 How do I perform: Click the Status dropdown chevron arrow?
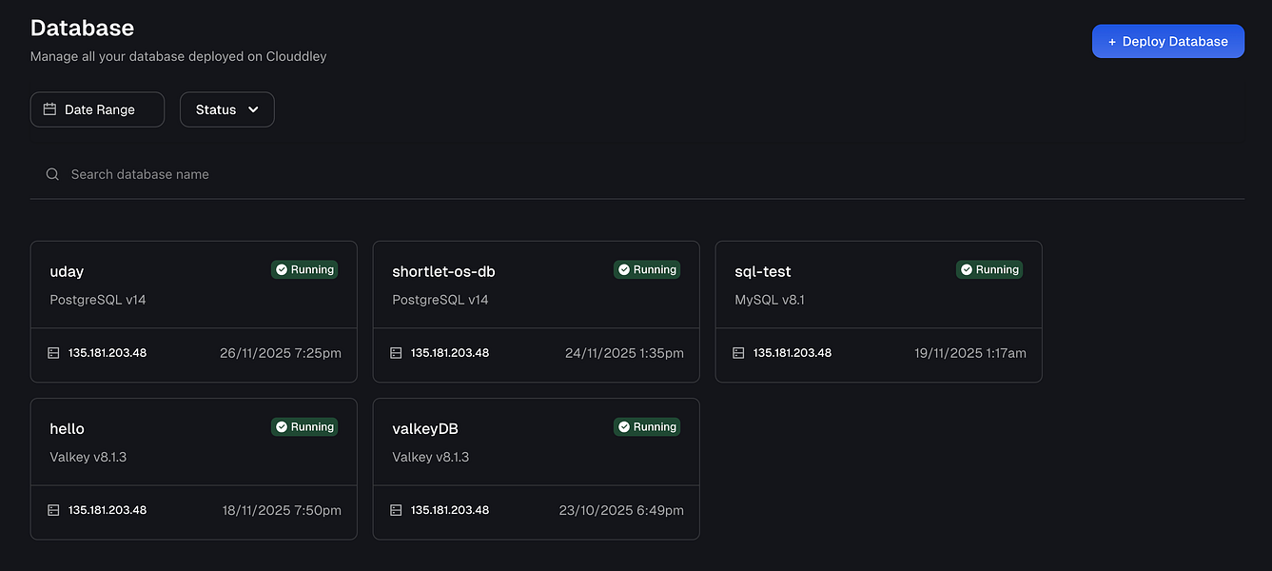tap(253, 109)
